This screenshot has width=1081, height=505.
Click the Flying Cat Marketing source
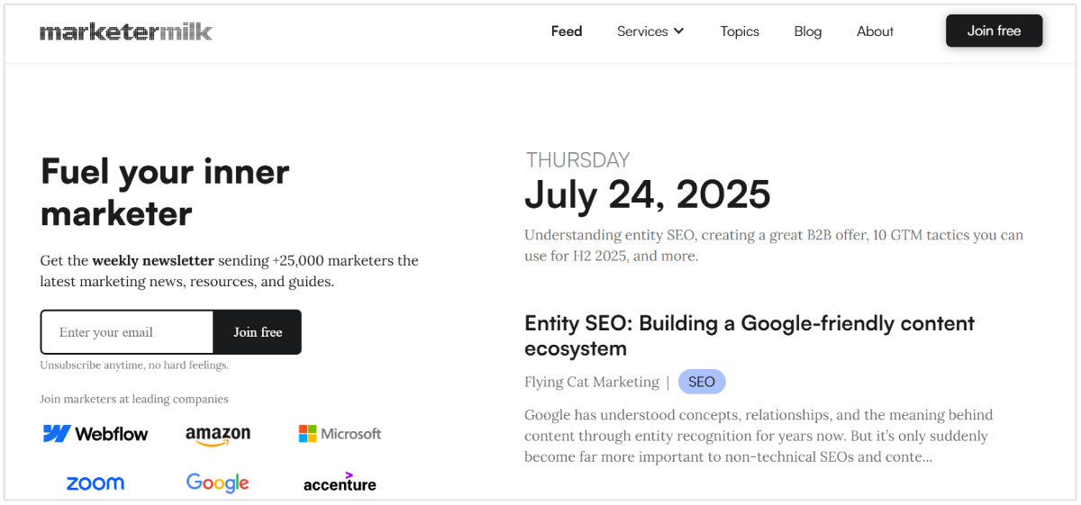click(592, 382)
